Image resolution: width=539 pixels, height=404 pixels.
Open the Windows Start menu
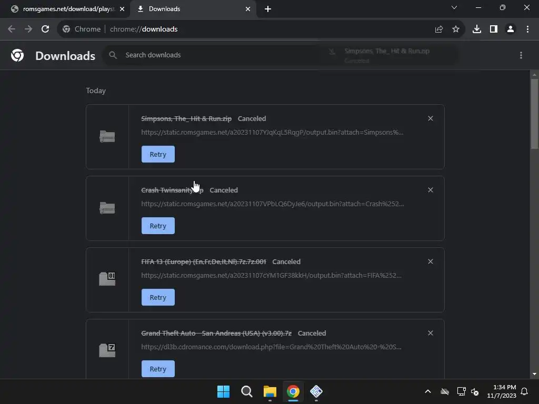(x=223, y=391)
